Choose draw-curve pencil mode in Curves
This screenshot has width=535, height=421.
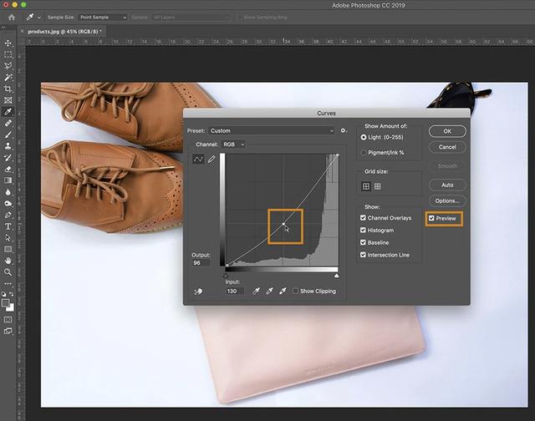tap(211, 160)
